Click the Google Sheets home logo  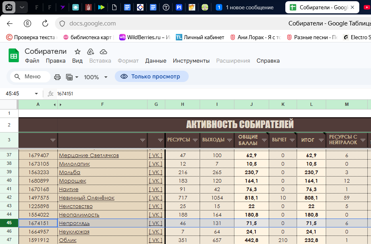click(14, 56)
